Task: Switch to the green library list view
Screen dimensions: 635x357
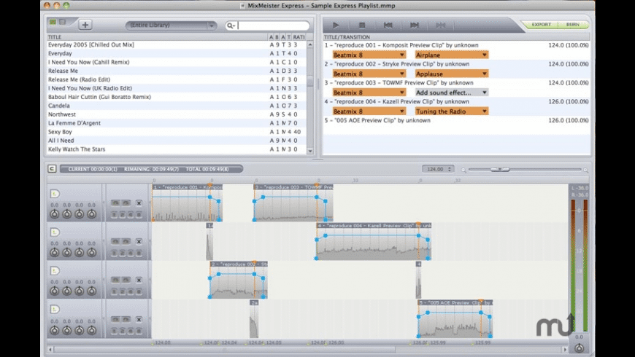Action: tap(53, 22)
